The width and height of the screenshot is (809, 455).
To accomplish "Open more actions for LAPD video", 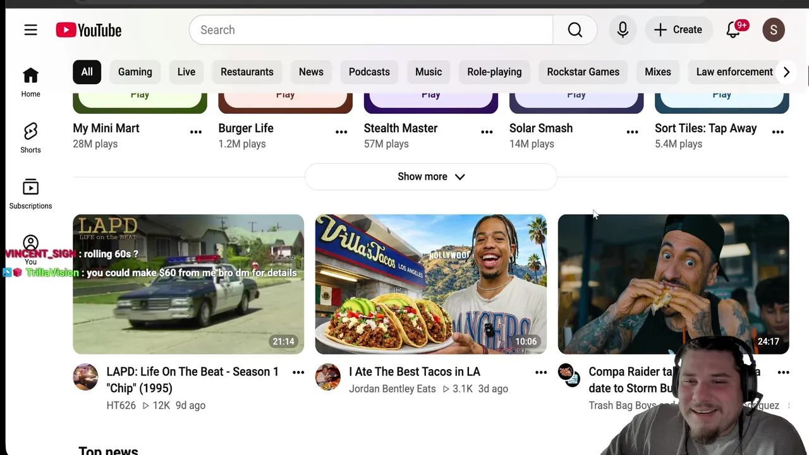I will (298, 372).
